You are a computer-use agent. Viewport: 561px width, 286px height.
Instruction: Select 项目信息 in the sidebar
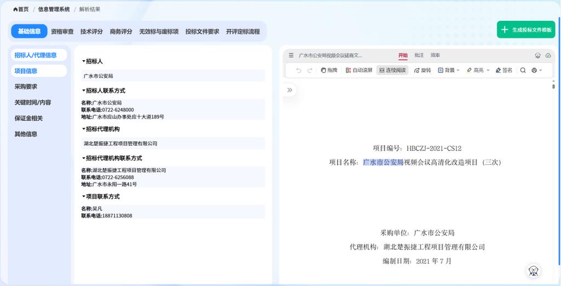click(x=39, y=71)
